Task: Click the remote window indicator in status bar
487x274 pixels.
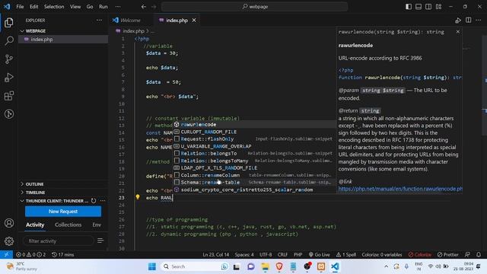Action: coord(6,254)
